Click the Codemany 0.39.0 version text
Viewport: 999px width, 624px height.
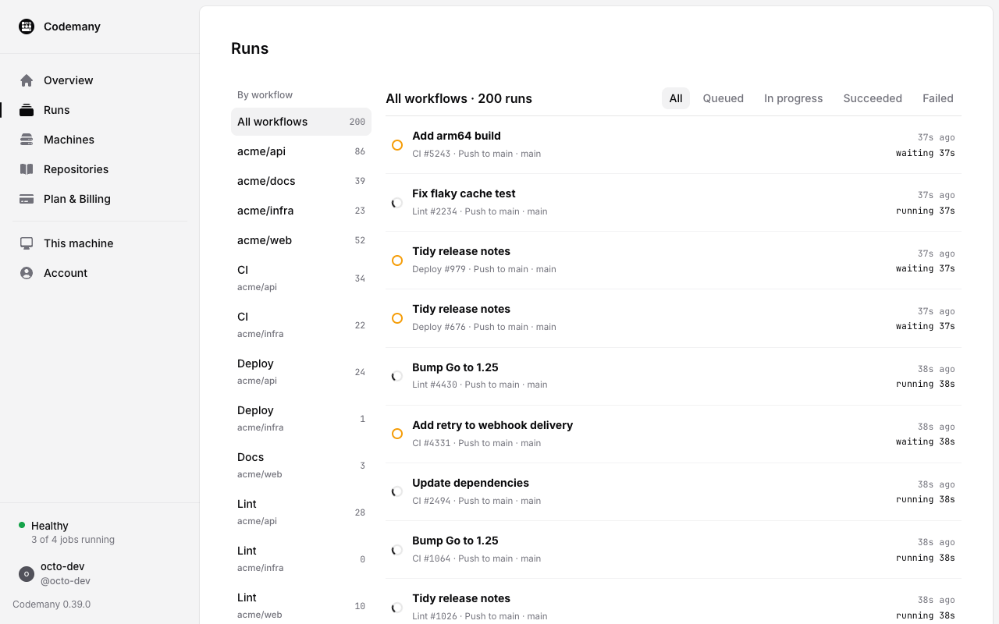click(52, 604)
